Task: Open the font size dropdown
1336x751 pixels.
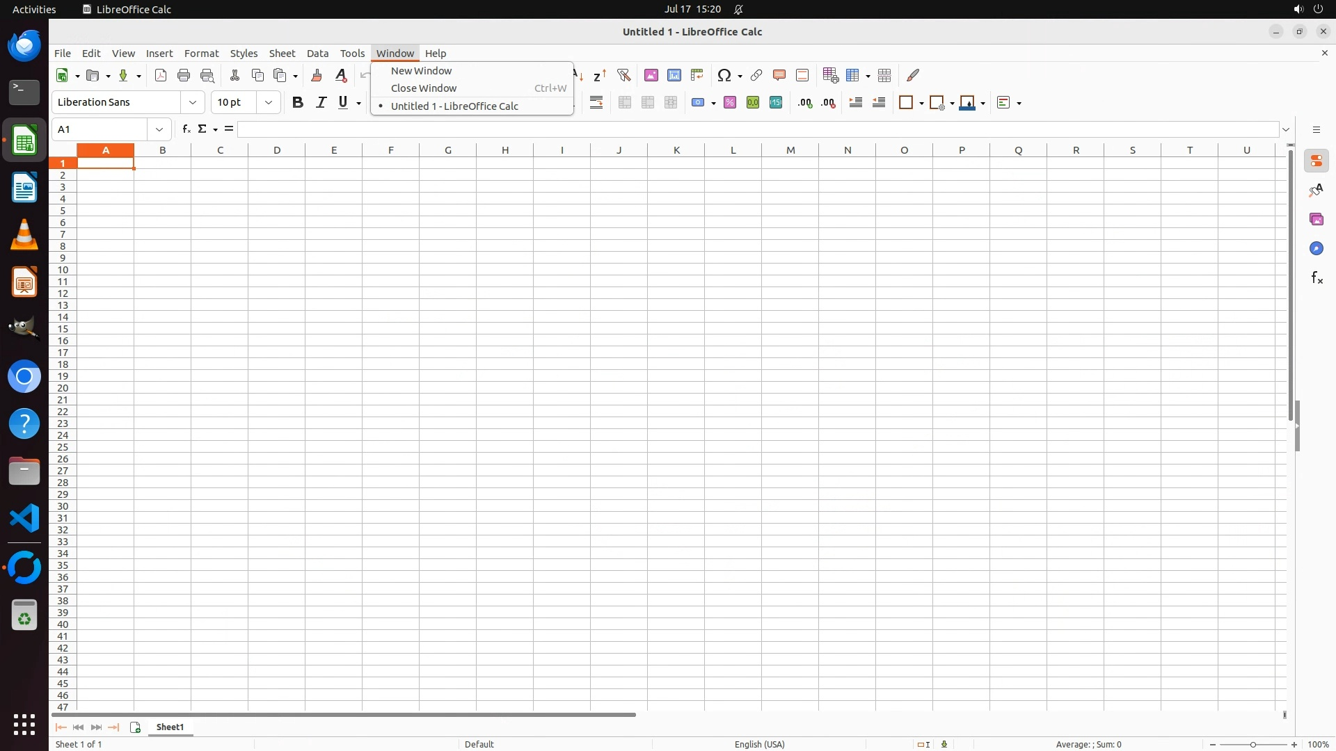Action: (x=269, y=102)
